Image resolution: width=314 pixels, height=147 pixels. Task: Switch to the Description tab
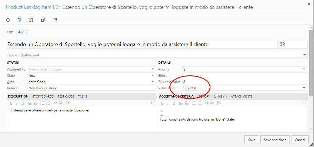[x=18, y=96]
